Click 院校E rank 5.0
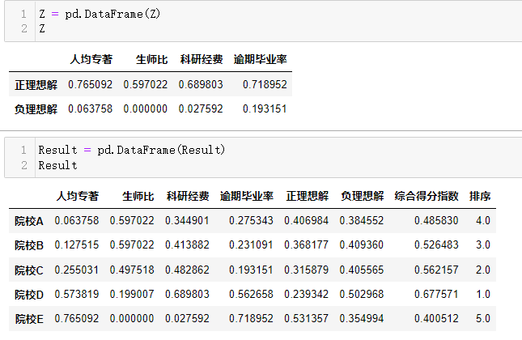 point(483,319)
